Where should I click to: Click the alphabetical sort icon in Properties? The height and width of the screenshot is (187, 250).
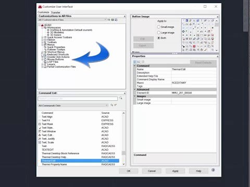click(139, 62)
